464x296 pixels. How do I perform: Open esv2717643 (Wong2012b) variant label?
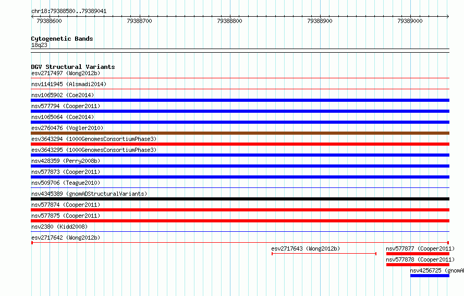(306, 248)
